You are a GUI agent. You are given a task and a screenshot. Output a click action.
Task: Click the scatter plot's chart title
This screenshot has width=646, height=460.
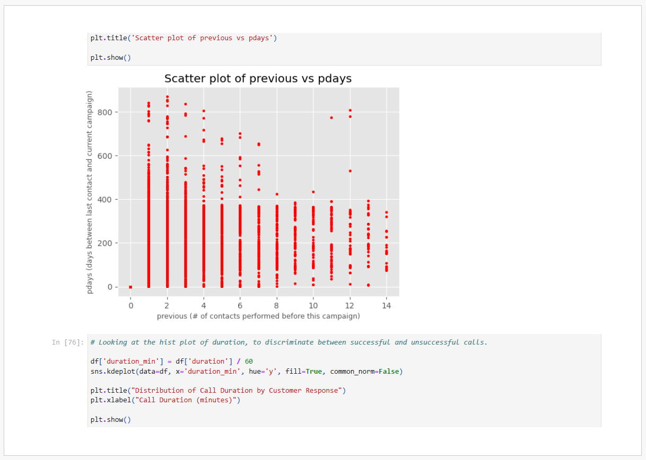click(x=258, y=79)
